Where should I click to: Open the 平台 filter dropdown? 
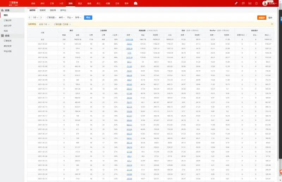coord(70,18)
